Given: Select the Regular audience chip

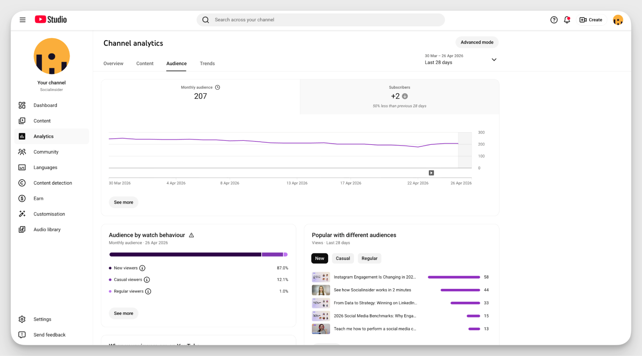Looking at the screenshot, I should point(369,258).
